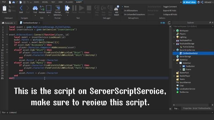Collapse the ReplicatedStorage tree node
This screenshot has height=120, width=214.
coord(174,44)
